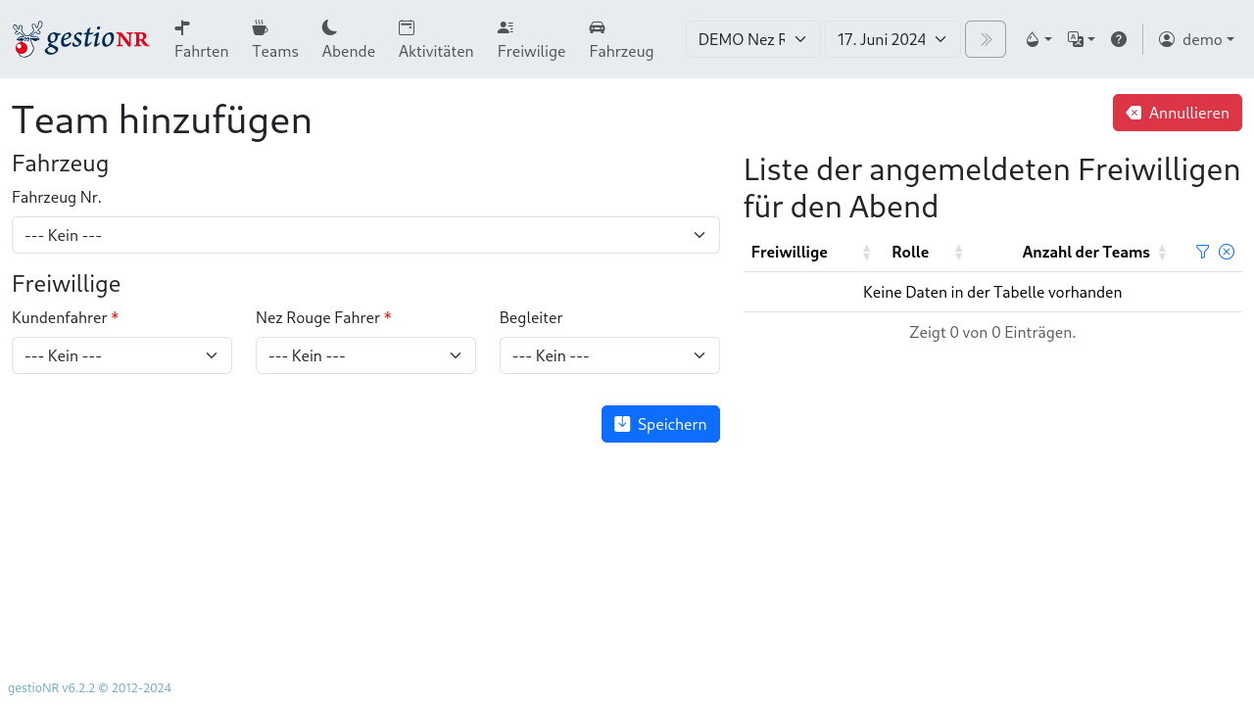Click the gestioNR logo
Viewport: 1254px width, 705px height.
coord(80,38)
